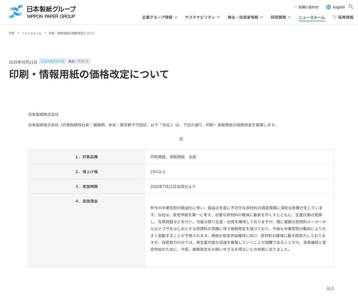Image resolution: width=358 pixels, height=298 pixels.
Task: Click the closing 以上 text
Action: pos(330,288)
